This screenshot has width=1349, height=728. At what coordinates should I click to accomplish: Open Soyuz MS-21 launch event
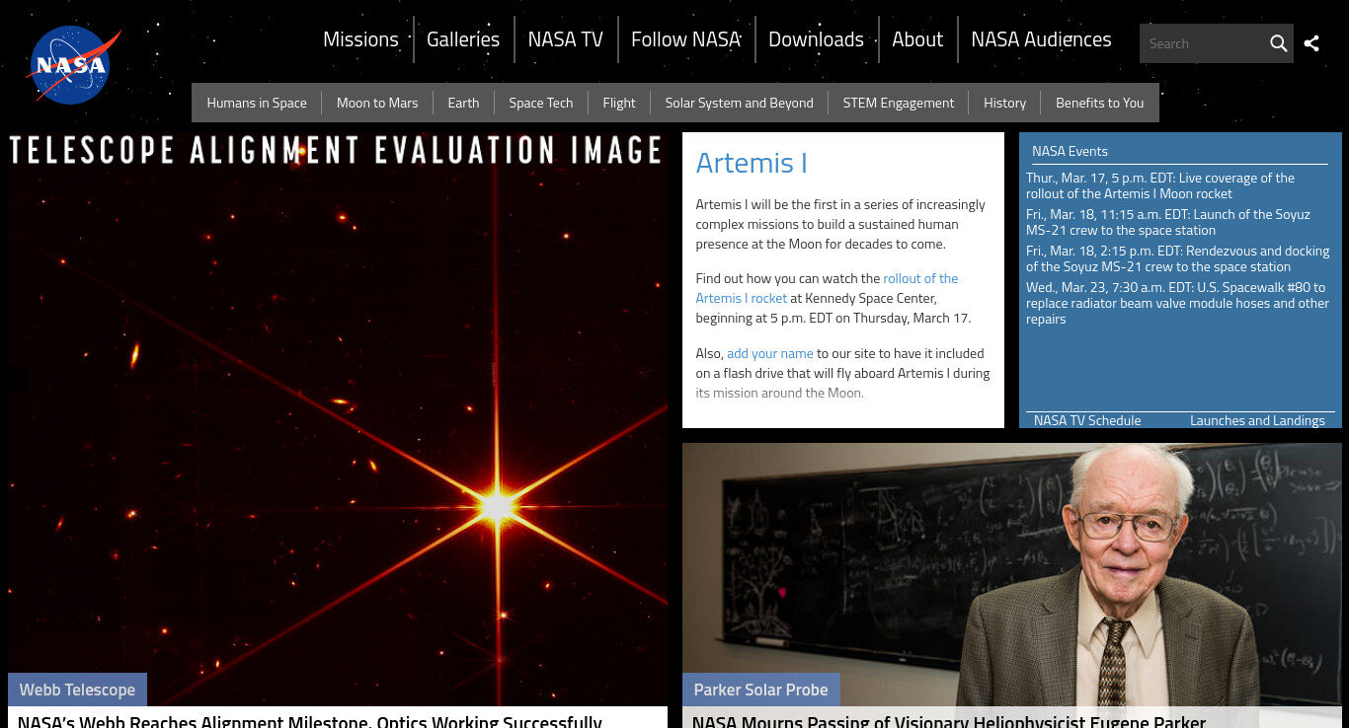pos(1168,222)
